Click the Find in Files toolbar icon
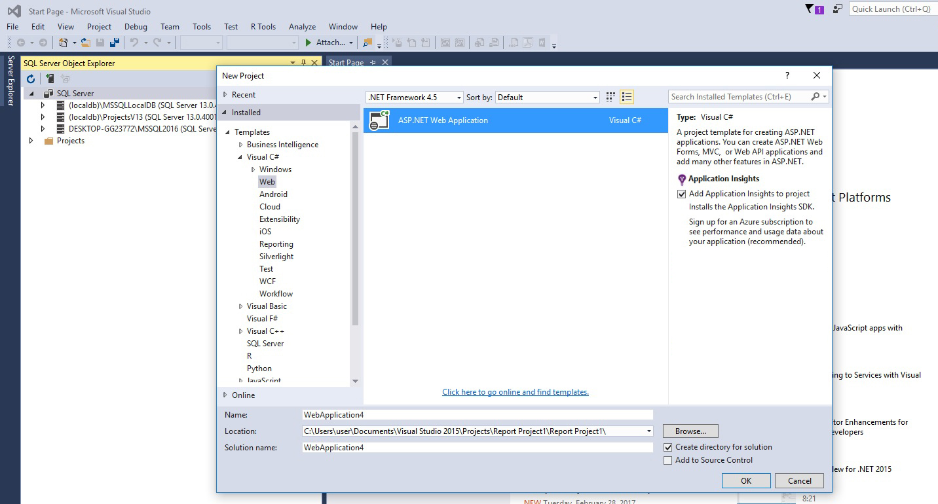This screenshot has height=504, width=938. 367,43
